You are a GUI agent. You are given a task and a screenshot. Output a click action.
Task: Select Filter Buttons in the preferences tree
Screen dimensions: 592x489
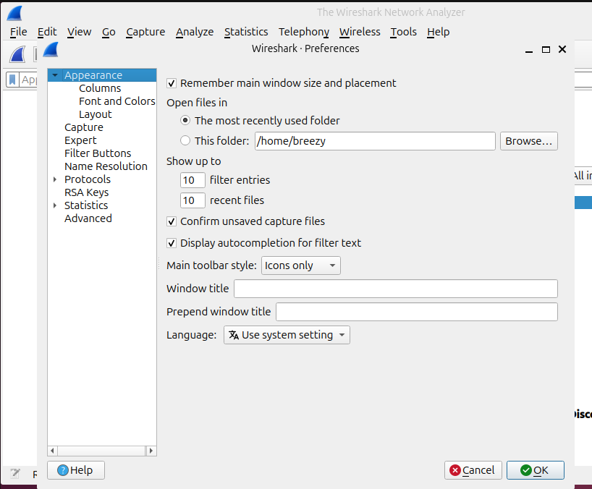click(98, 153)
